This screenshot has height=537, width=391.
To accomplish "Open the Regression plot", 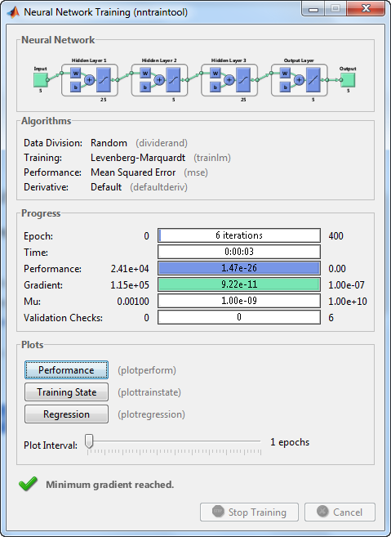I will point(66,414).
